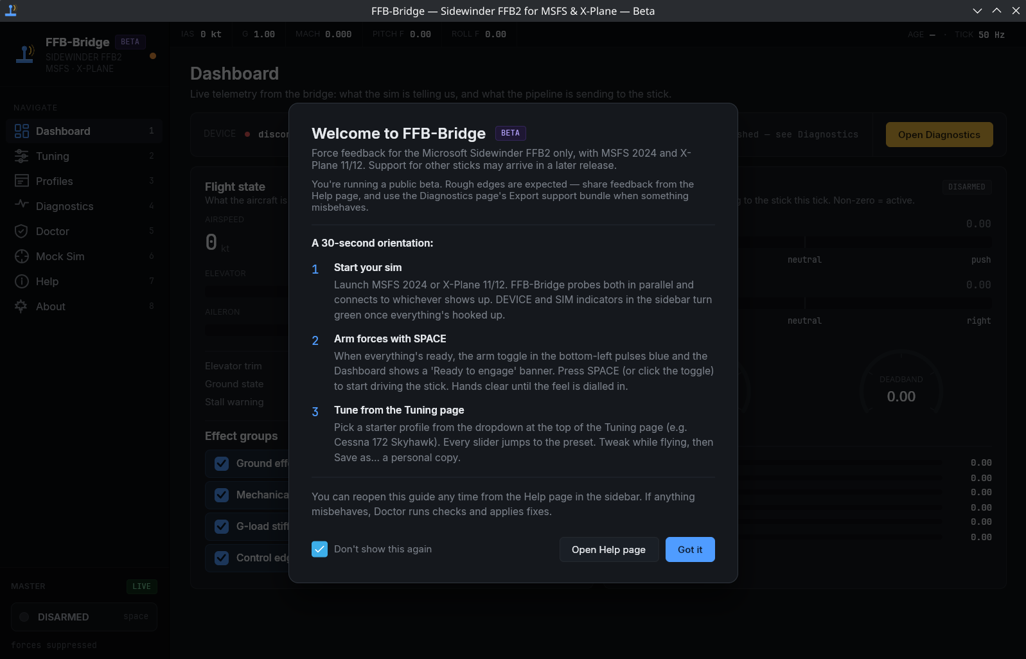Click the FFB-Bridge joystick logo in sidebar
The height and width of the screenshot is (659, 1026).
point(25,55)
